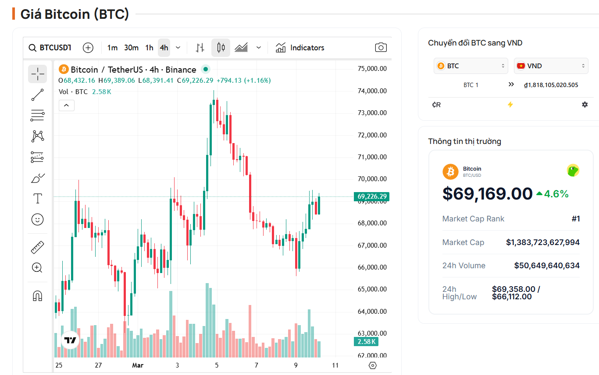Take a chart snapshot with the camera icon
The height and width of the screenshot is (375, 599).
coord(381,47)
